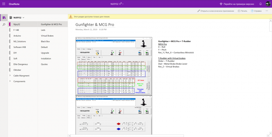The width and height of the screenshot is (272, 137).
Task: Expand the Components section group
Action: pos(10,81)
